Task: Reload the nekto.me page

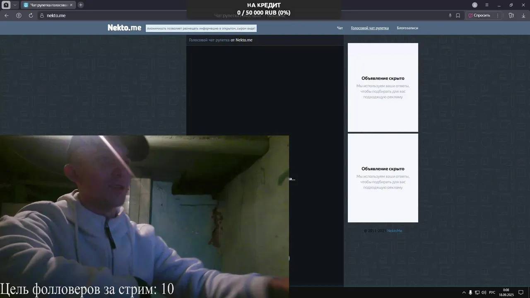Action: pos(31,15)
